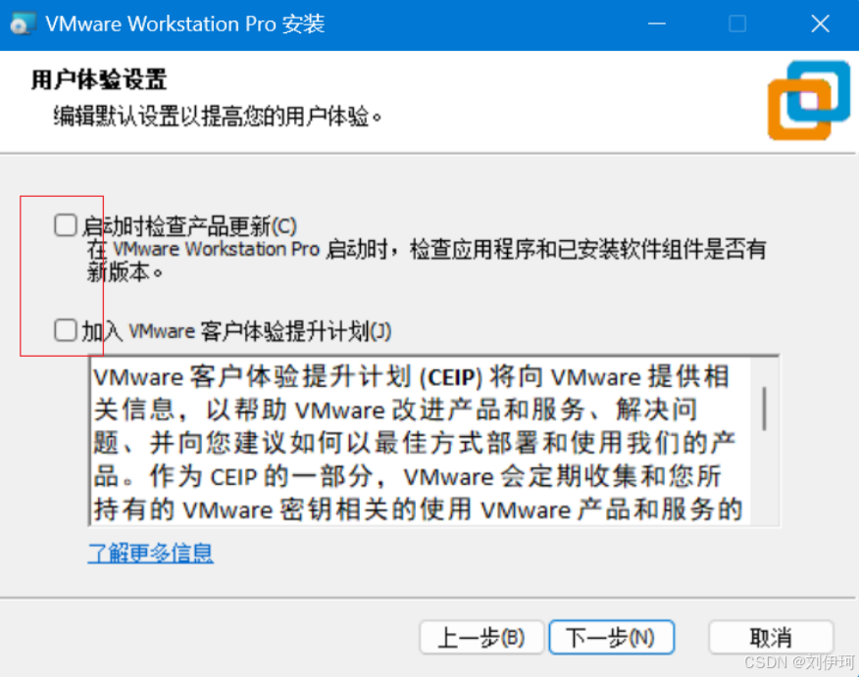Click the title text VMware Workstation Pro 安装
The width and height of the screenshot is (859, 677).
tap(185, 24)
